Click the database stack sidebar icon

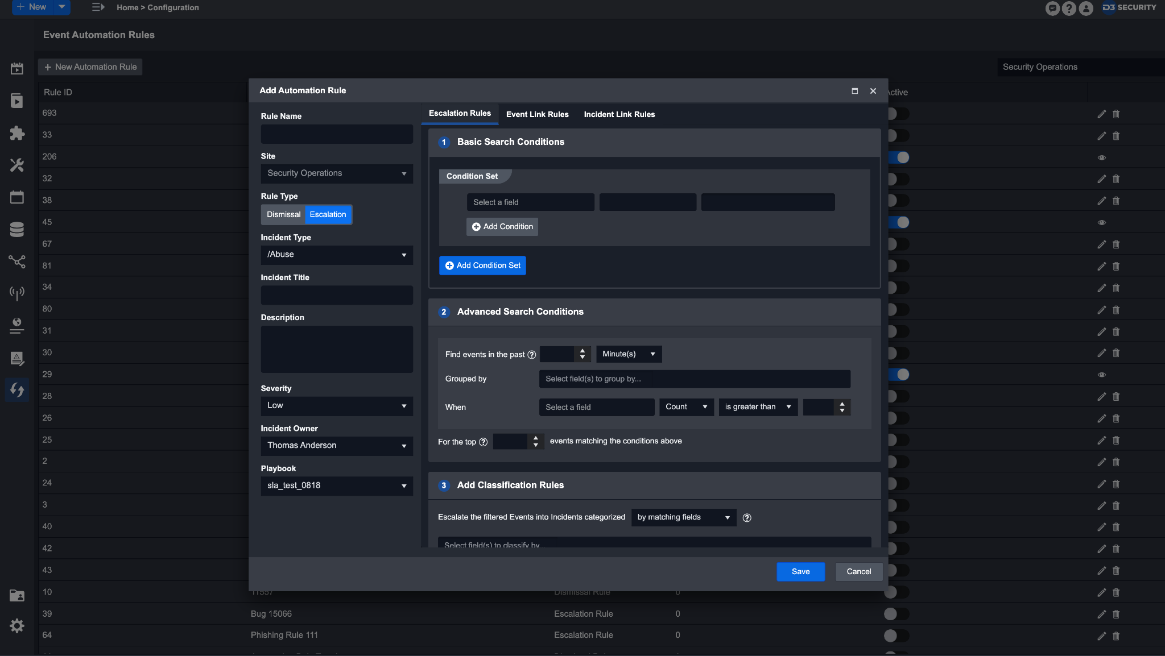point(17,229)
